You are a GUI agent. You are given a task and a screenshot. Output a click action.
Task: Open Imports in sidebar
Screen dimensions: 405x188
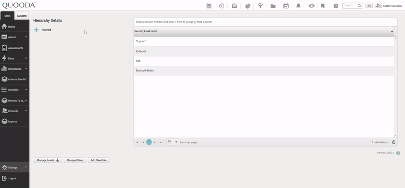tap(15, 121)
